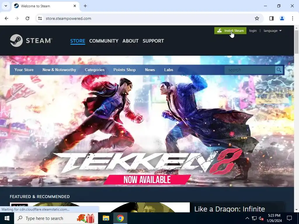Open the Chrome profile icon

tap(282, 18)
